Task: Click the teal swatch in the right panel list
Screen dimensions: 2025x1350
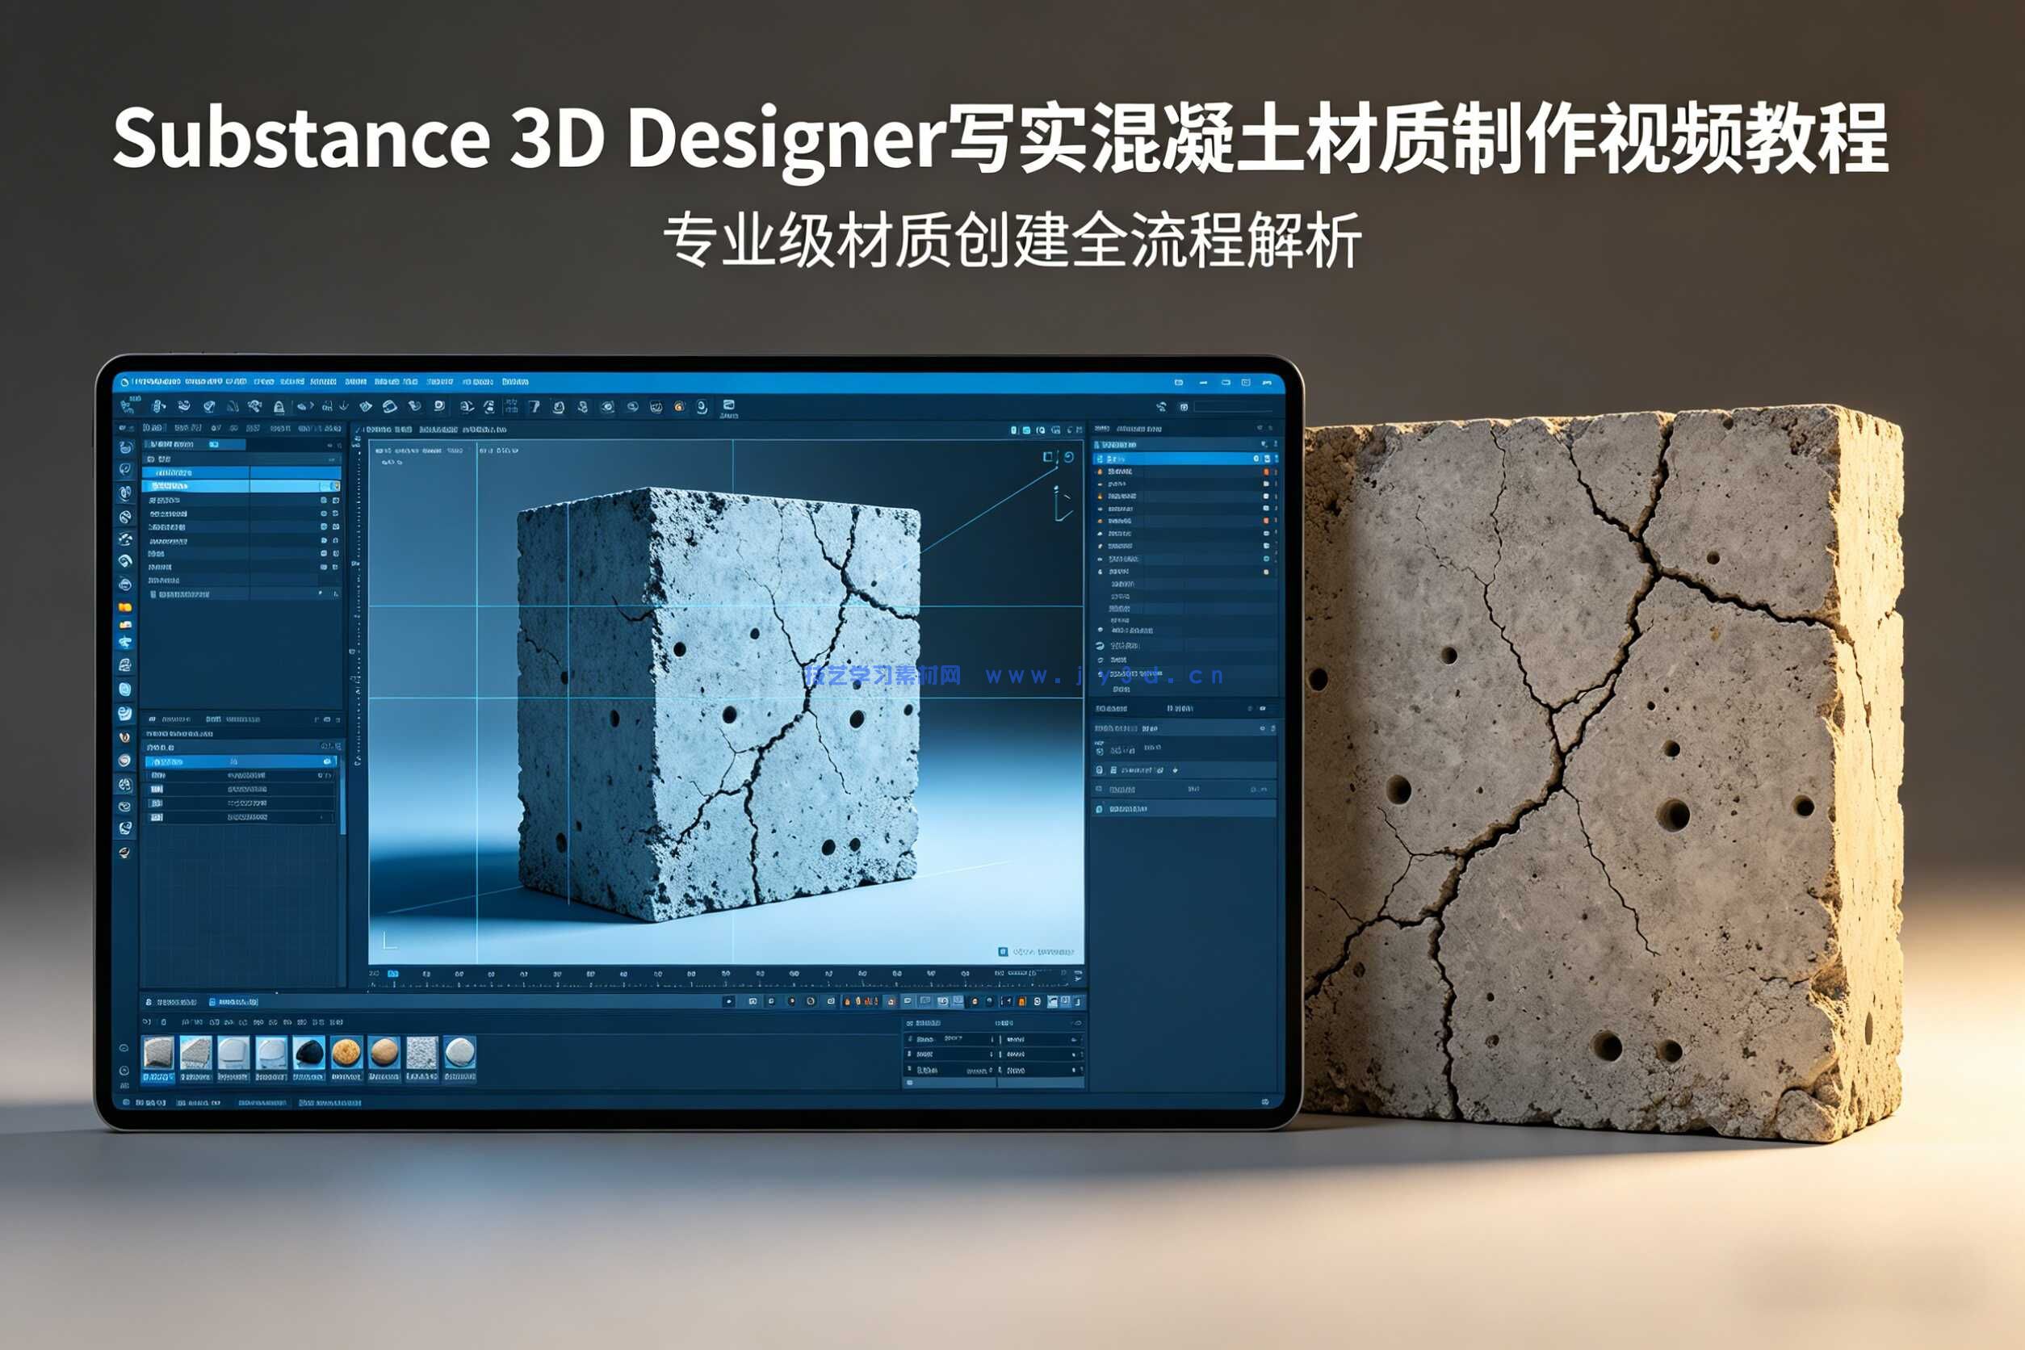Action: point(1266,559)
